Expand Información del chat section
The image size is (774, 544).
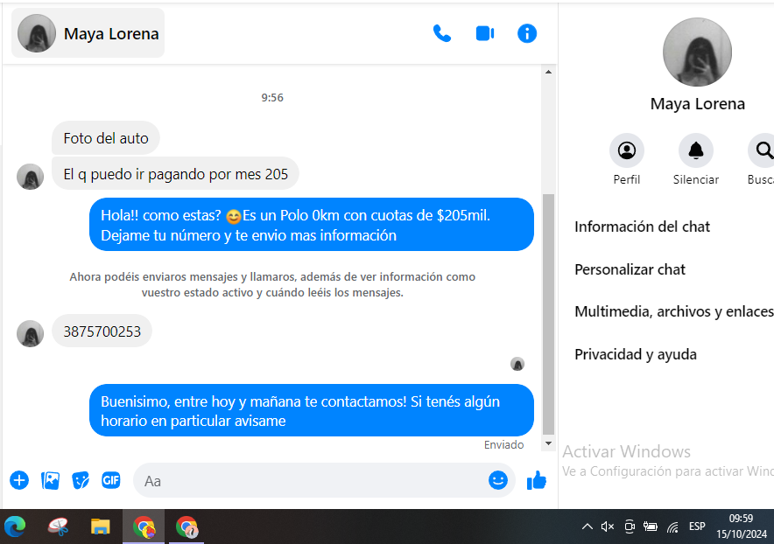[x=642, y=227]
